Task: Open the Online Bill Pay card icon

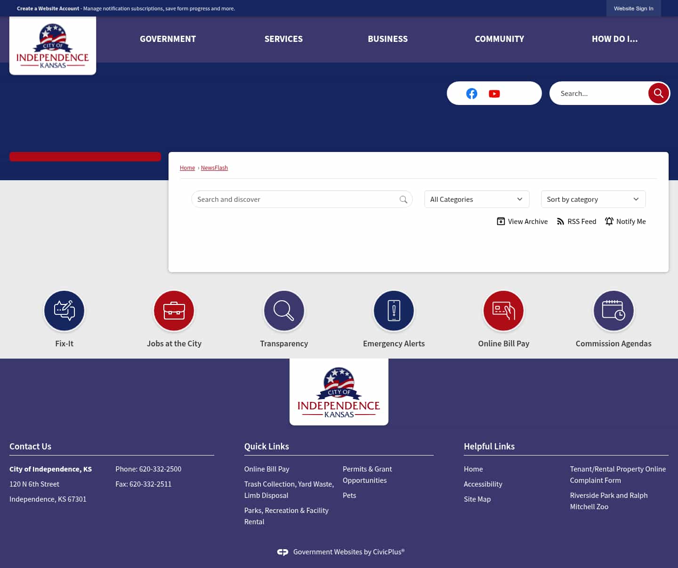Action: click(504, 311)
